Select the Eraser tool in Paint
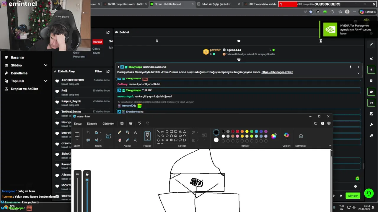The width and height of the screenshot is (378, 212). point(120,140)
